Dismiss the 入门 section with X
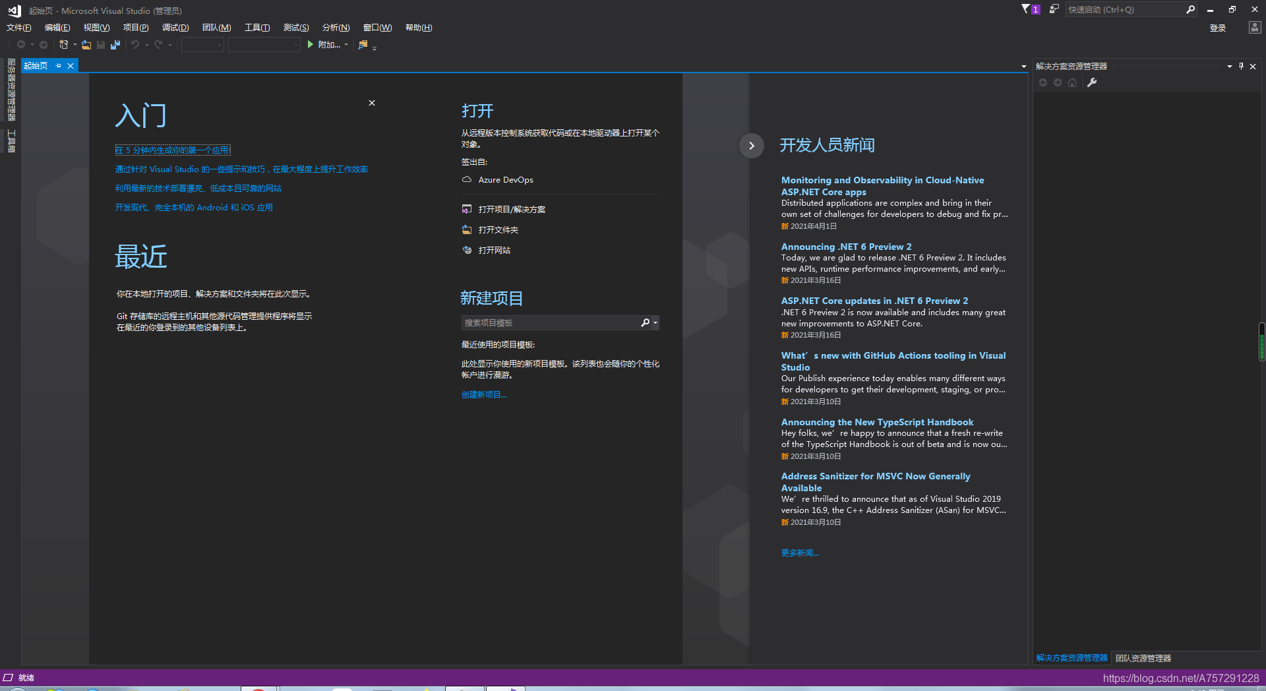 [372, 103]
